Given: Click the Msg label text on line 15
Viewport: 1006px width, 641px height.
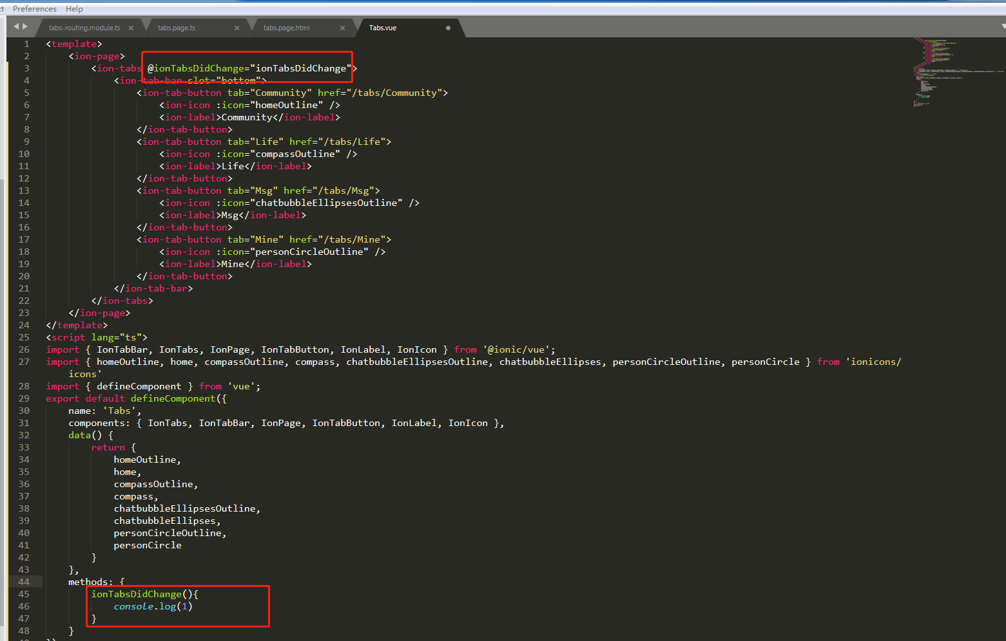Looking at the screenshot, I should coord(230,215).
